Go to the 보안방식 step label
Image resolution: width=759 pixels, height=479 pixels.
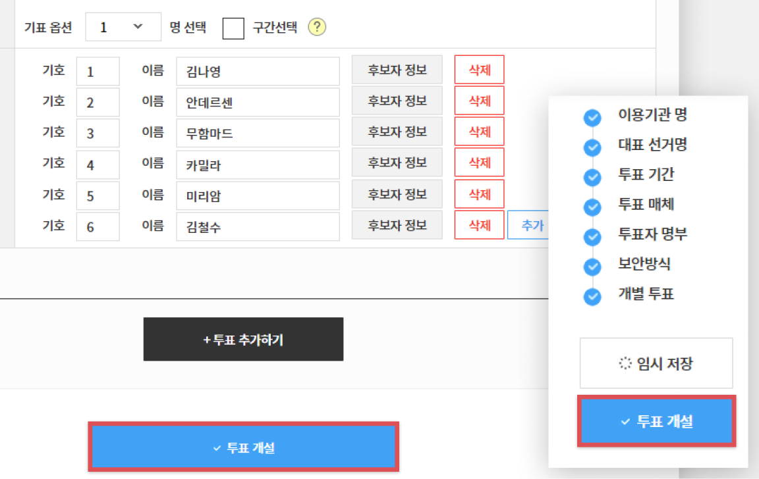tap(644, 265)
